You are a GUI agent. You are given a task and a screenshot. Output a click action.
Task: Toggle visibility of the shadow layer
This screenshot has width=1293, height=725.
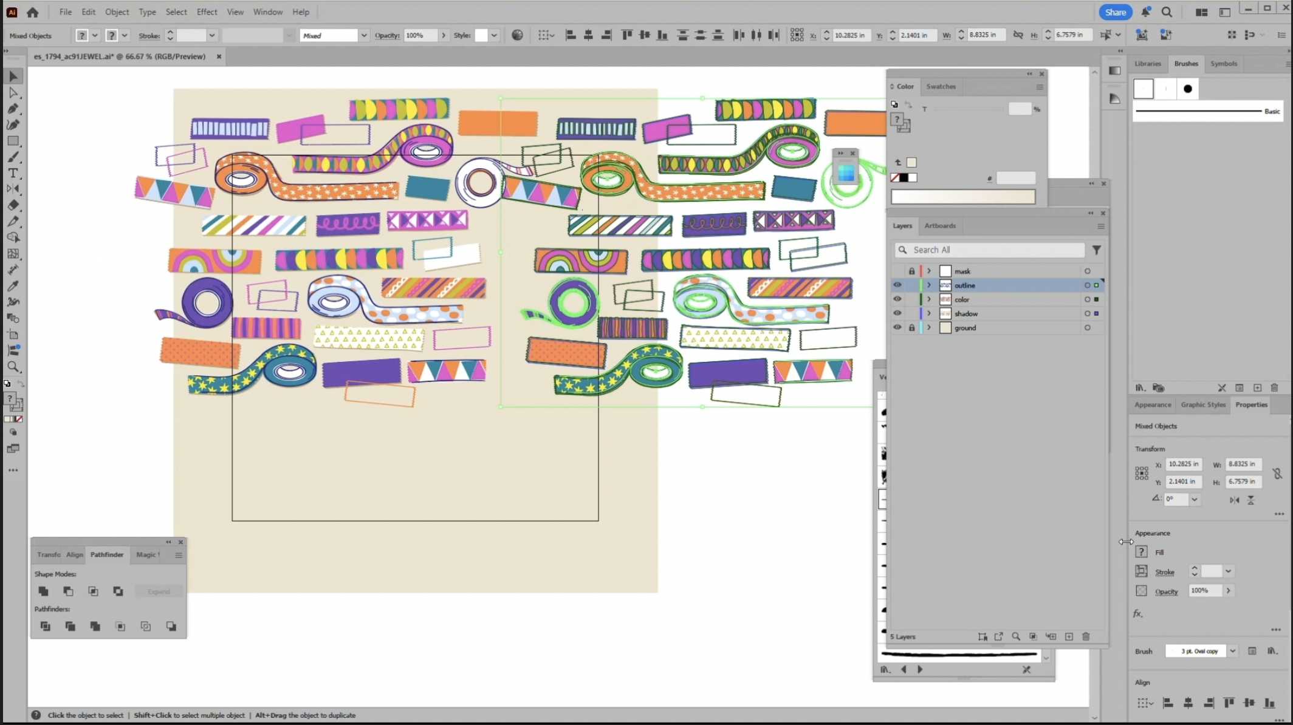pos(897,313)
